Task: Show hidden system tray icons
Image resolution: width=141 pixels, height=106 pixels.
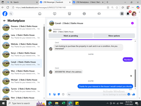Action: coord(107,103)
